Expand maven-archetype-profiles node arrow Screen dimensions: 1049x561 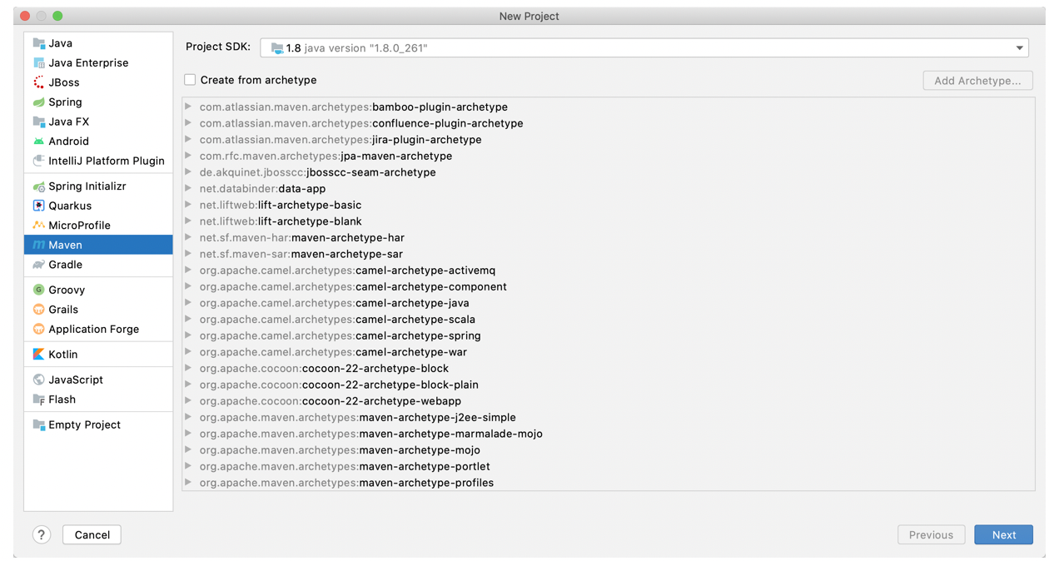[x=189, y=482]
